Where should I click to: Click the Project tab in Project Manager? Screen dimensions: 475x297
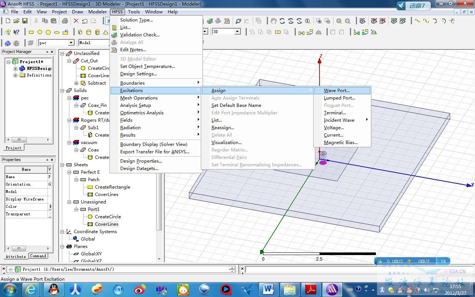click(14, 148)
